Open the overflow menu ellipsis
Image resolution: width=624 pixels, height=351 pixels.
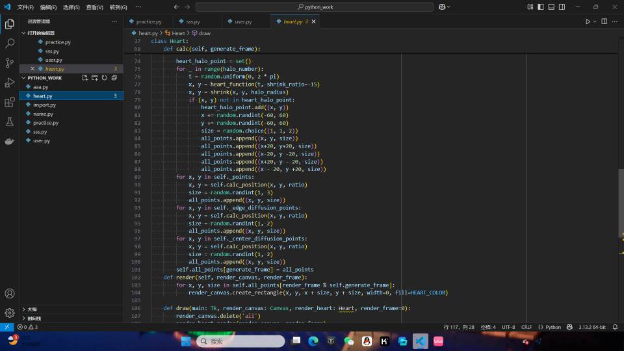(x=138, y=7)
